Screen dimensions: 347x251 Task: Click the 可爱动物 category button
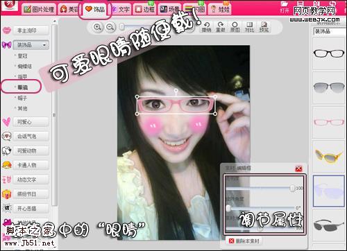click(x=31, y=151)
